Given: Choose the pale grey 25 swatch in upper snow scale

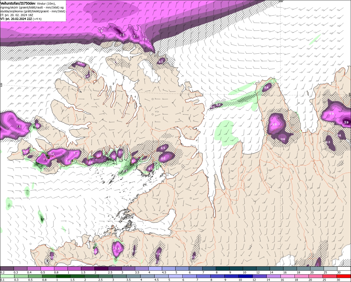Looking at the screenshot, I should [x=330, y=269].
